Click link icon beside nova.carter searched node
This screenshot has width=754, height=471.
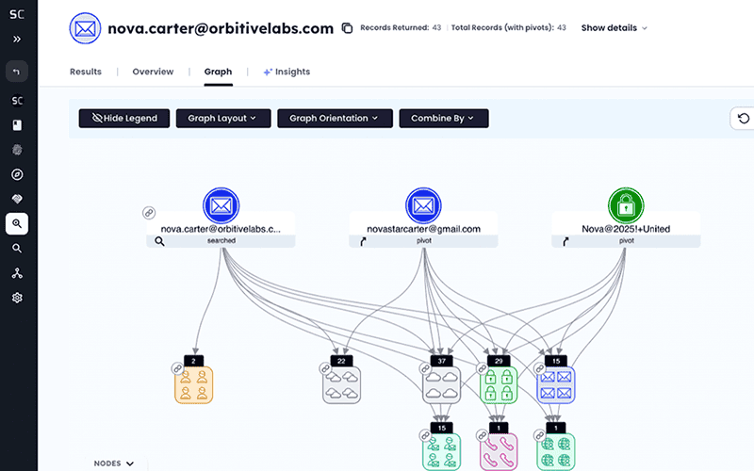(x=149, y=213)
